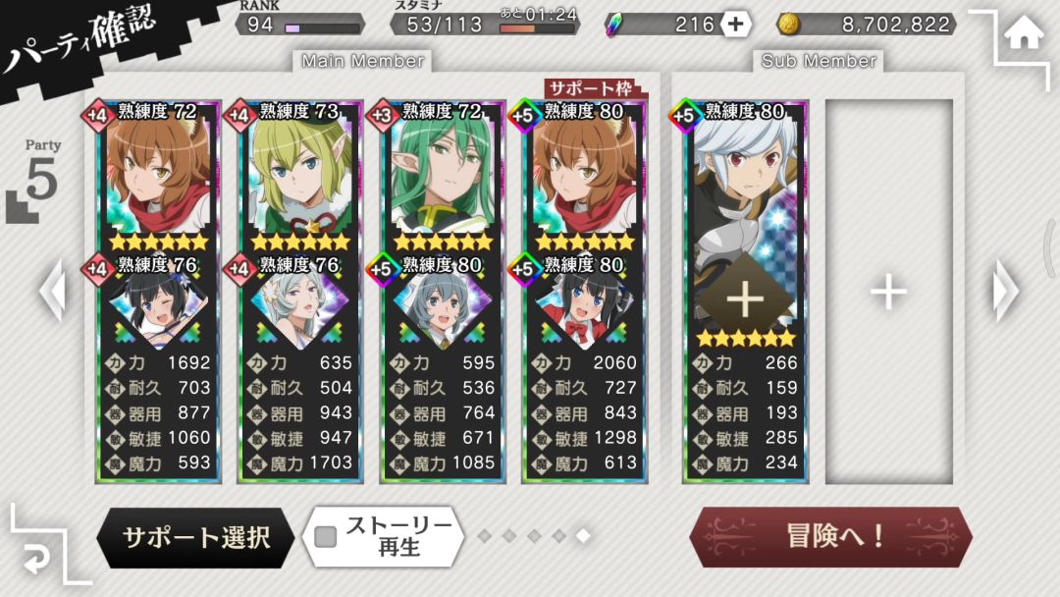Image resolution: width=1060 pixels, height=597 pixels.
Task: Tap the gold coin icon
Action: [x=788, y=25]
